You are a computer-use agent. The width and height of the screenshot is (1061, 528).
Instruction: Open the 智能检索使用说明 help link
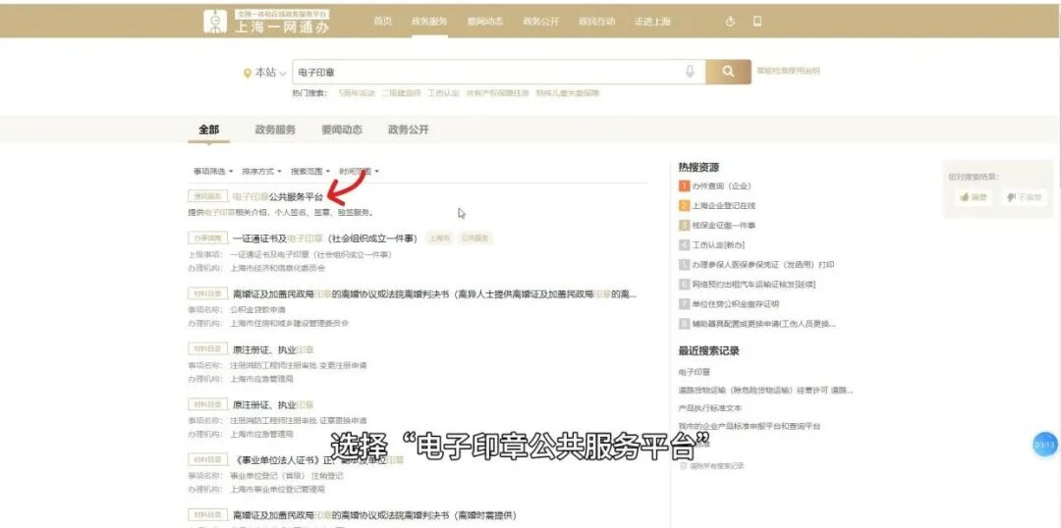point(788,71)
